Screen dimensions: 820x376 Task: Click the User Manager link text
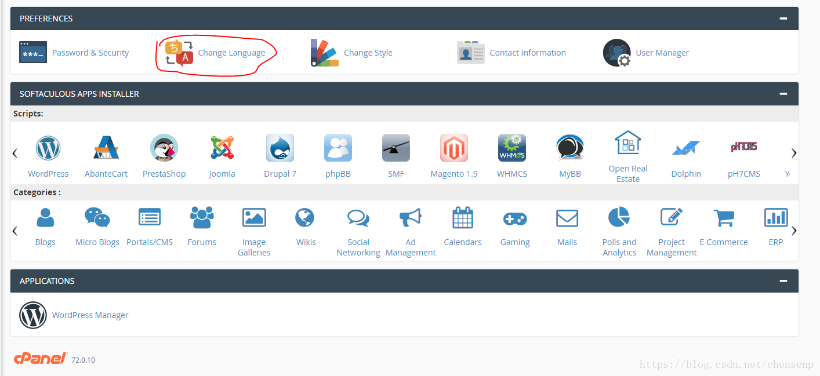662,53
